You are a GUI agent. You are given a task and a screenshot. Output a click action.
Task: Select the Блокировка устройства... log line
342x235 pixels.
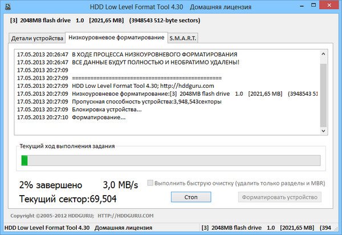[x=107, y=110]
